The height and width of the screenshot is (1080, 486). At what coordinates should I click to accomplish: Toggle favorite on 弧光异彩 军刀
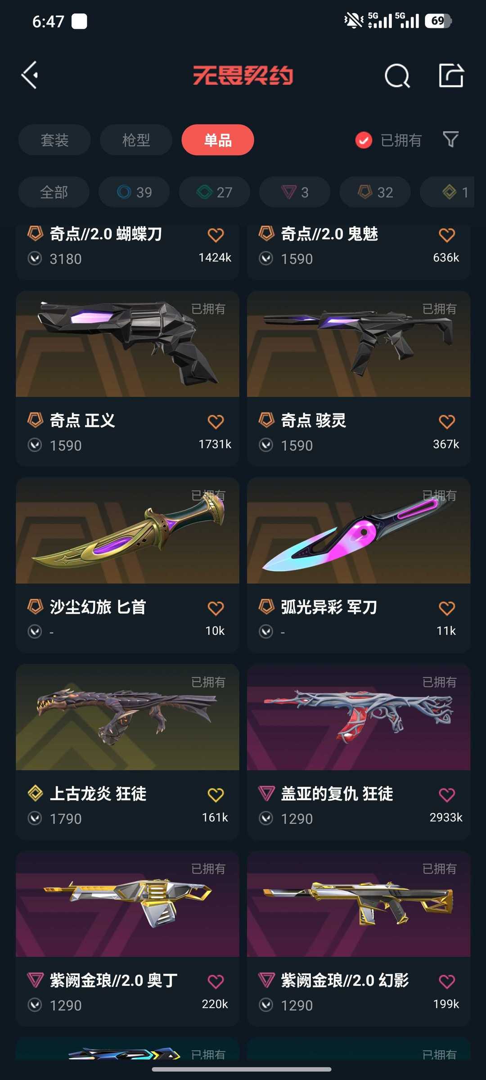(447, 608)
